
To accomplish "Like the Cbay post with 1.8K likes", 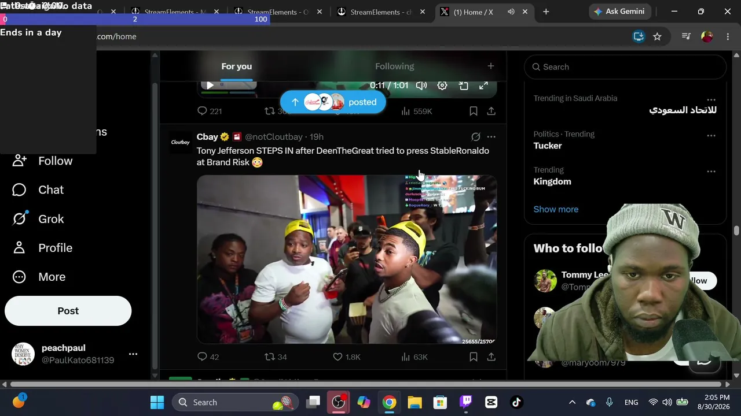I will (x=346, y=357).
